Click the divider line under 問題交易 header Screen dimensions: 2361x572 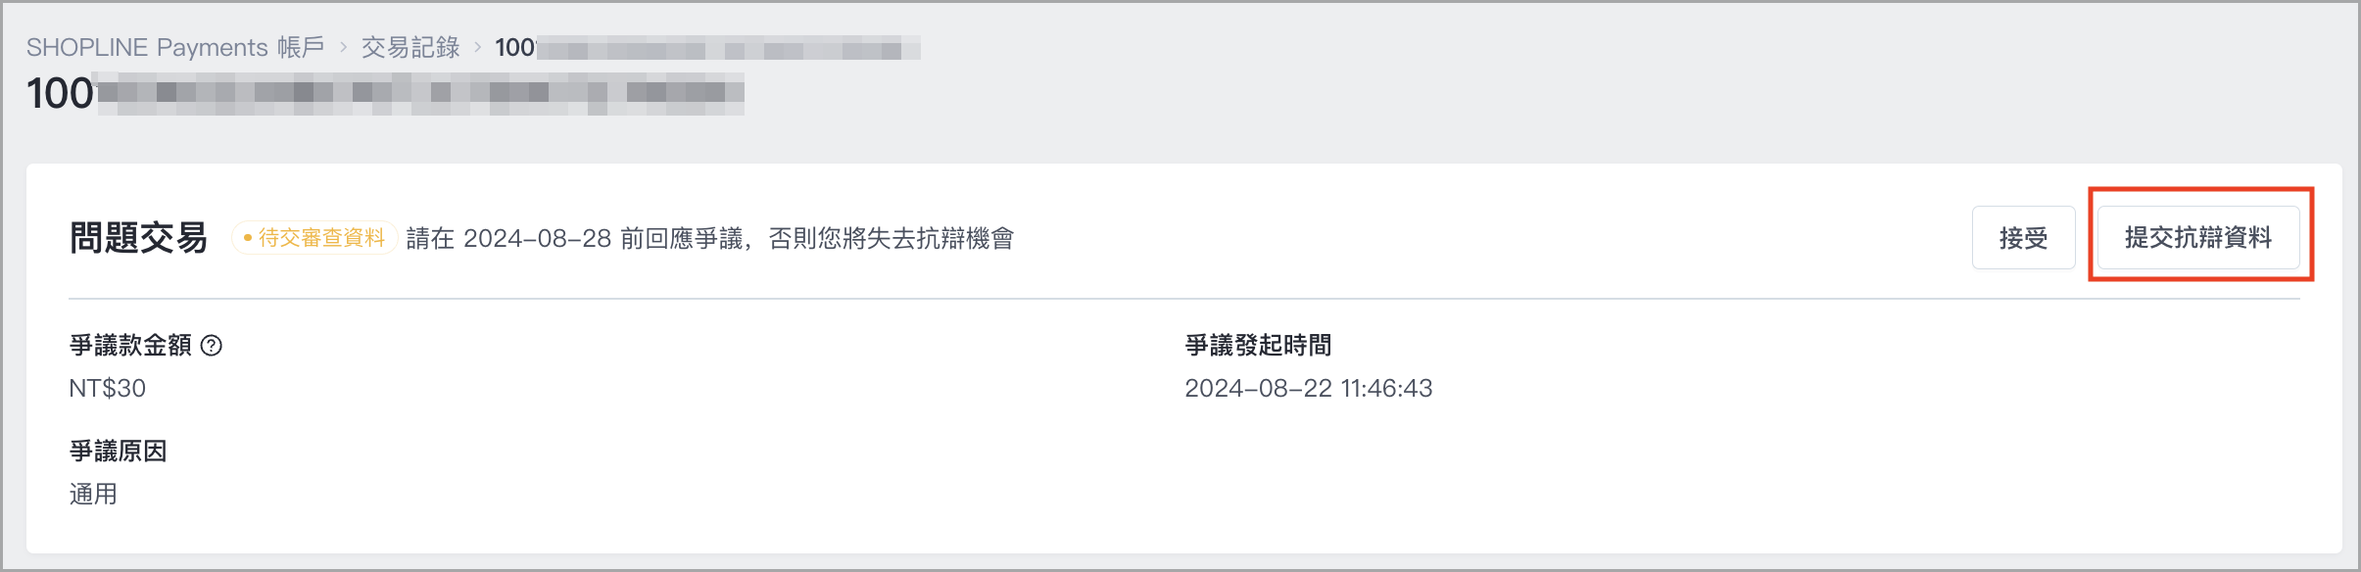pyautogui.click(x=1184, y=299)
